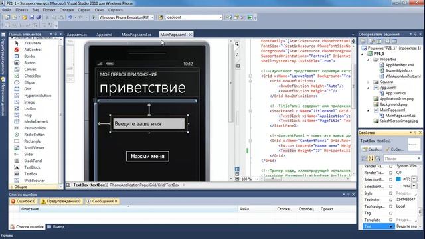Open the Правка menu
Viewport: 425px width, 239px height.
[22, 10]
